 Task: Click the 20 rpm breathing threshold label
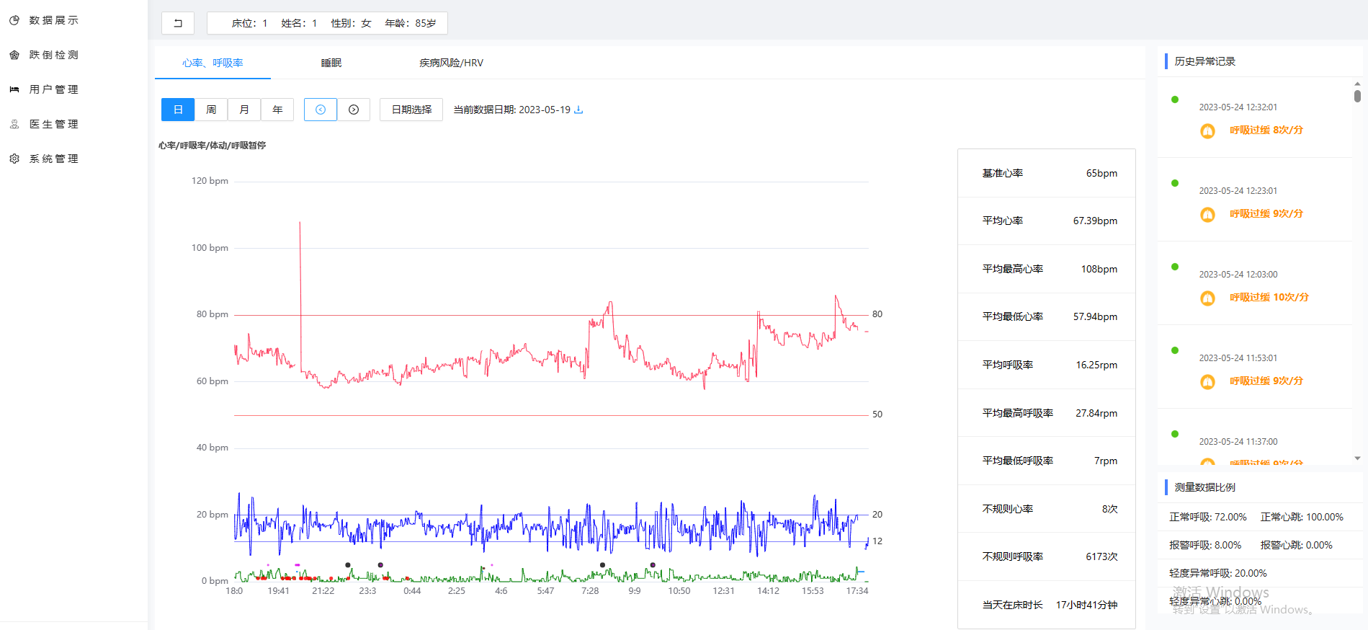pos(877,515)
